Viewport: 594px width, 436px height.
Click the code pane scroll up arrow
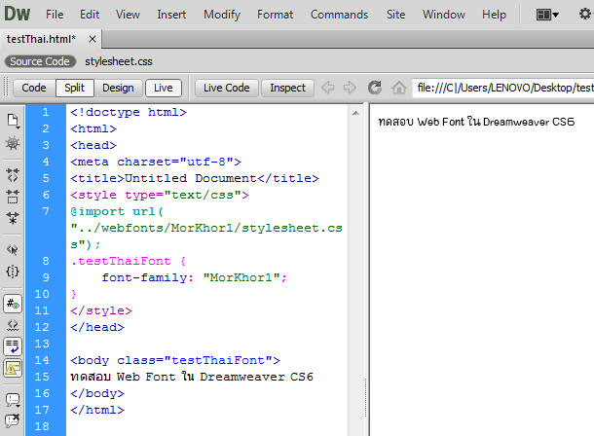click(355, 113)
